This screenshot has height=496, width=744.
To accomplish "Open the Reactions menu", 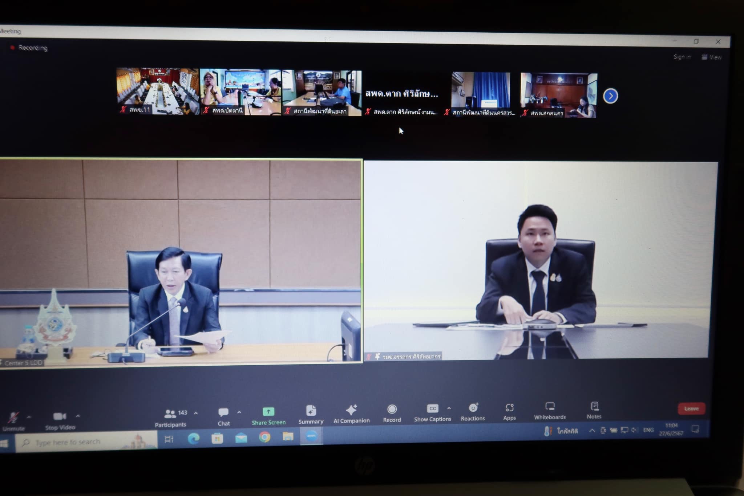I will pos(473,408).
